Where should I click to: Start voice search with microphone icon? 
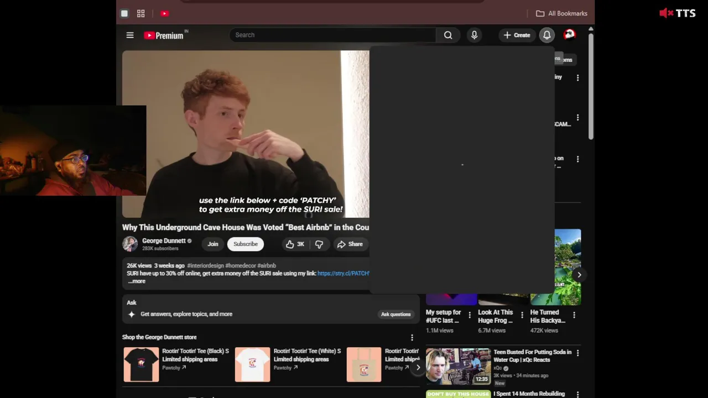(474, 35)
